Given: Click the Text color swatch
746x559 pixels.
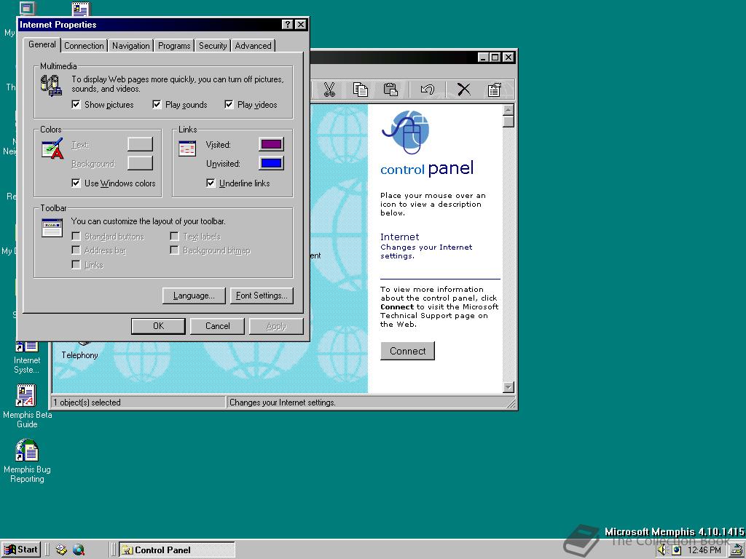Looking at the screenshot, I should [141, 144].
